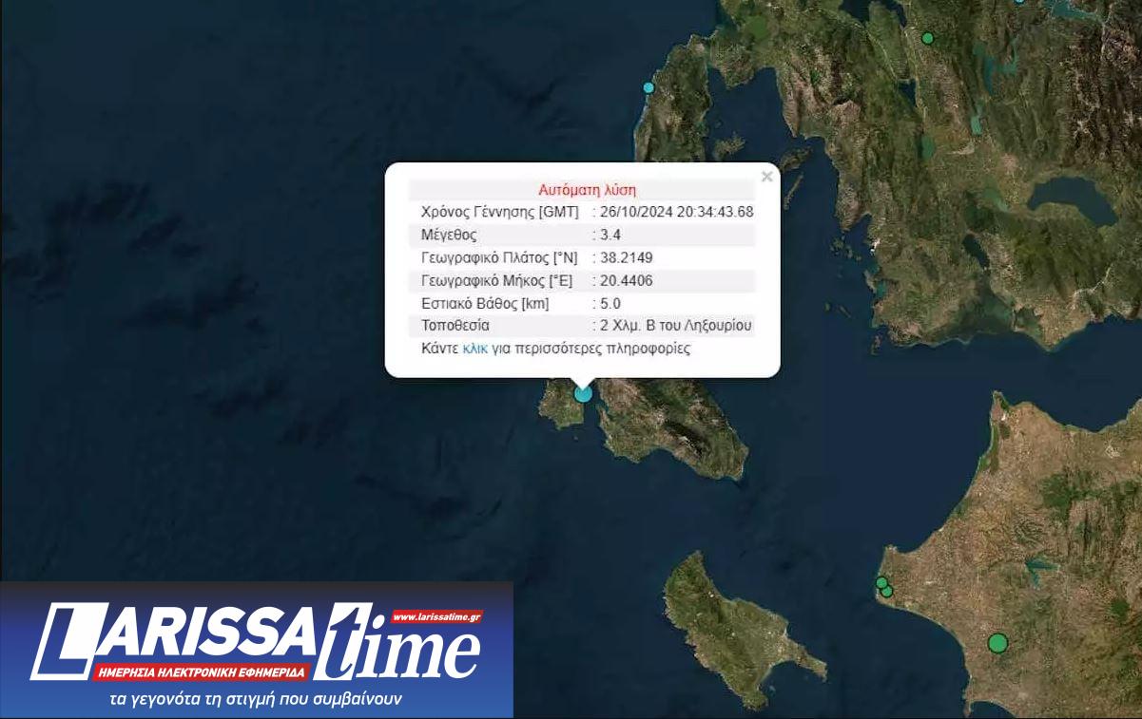Select the 'Εστιακό Βάθος' value 5.0
Screen dimensions: 1142x719
click(610, 304)
